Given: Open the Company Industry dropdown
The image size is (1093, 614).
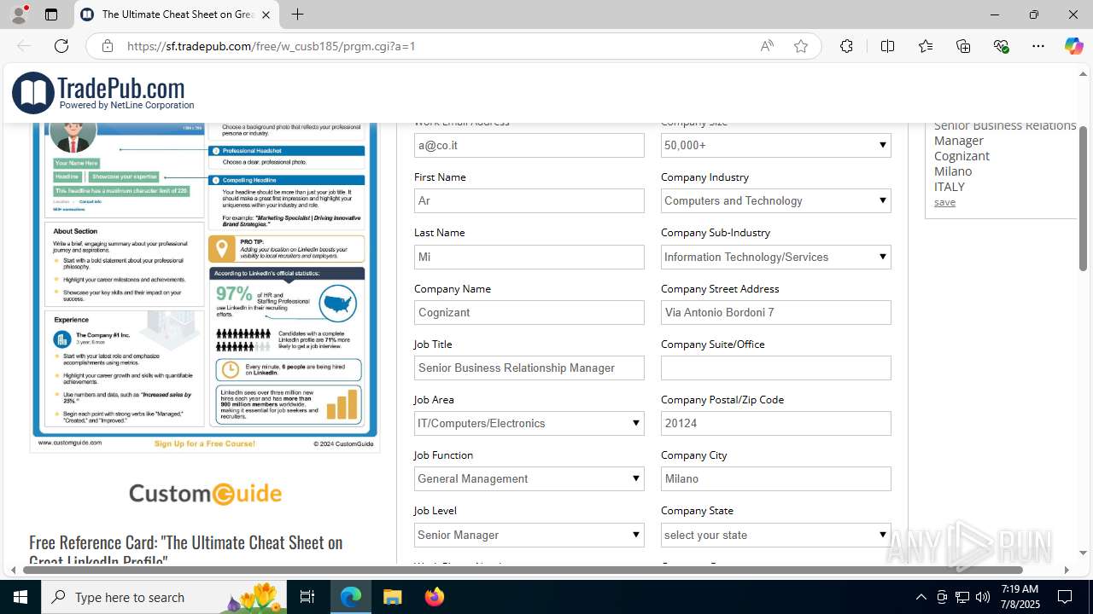Looking at the screenshot, I should [775, 200].
